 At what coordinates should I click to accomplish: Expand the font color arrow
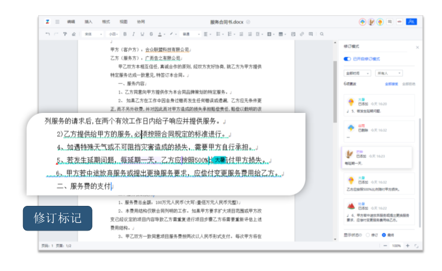tap(164, 35)
